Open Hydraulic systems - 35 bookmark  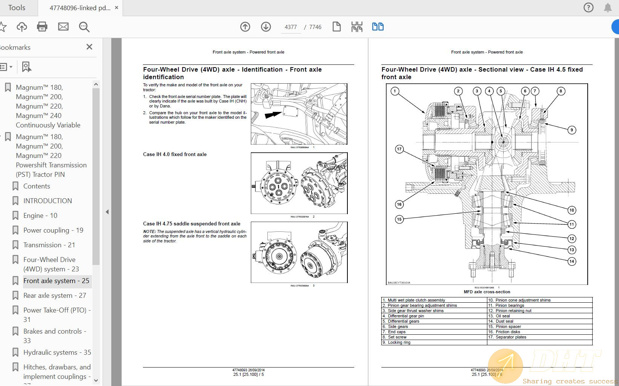click(57, 352)
